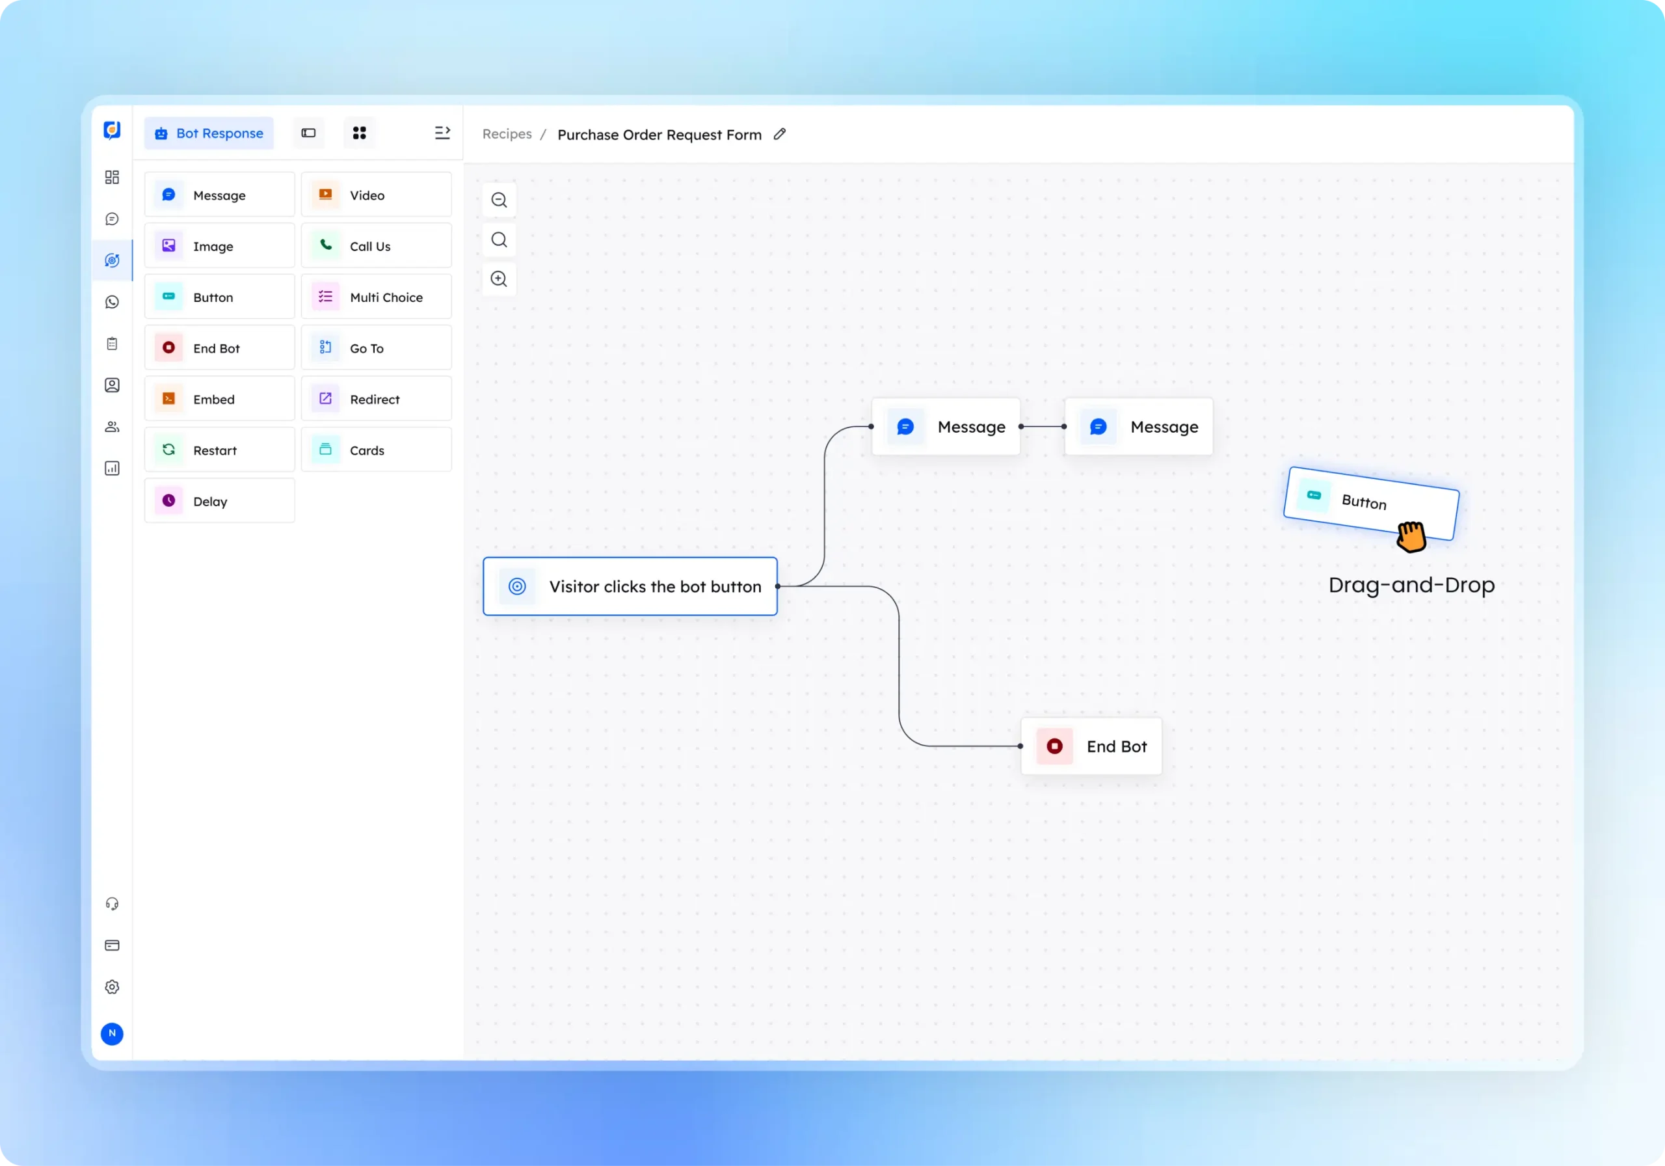
Task: Open the contact profile sidebar icon
Action: point(112,385)
